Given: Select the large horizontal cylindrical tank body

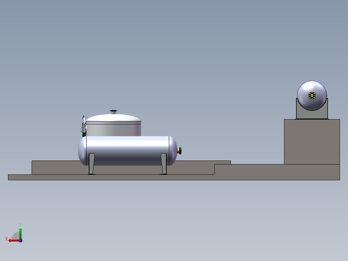Looking at the screenshot, I should coord(128,151).
